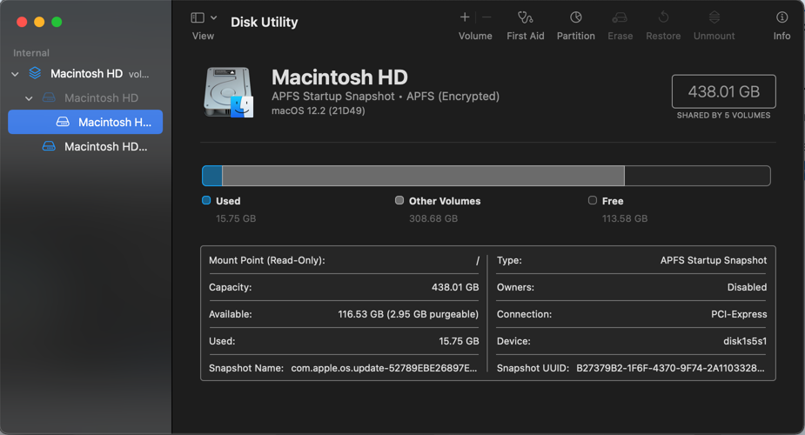
Task: Click the stacked layers container icon
Action: (x=35, y=73)
